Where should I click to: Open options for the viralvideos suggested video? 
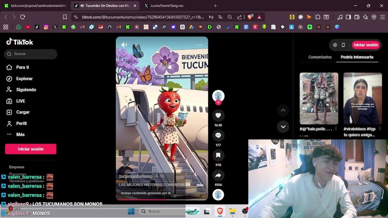(x=380, y=129)
